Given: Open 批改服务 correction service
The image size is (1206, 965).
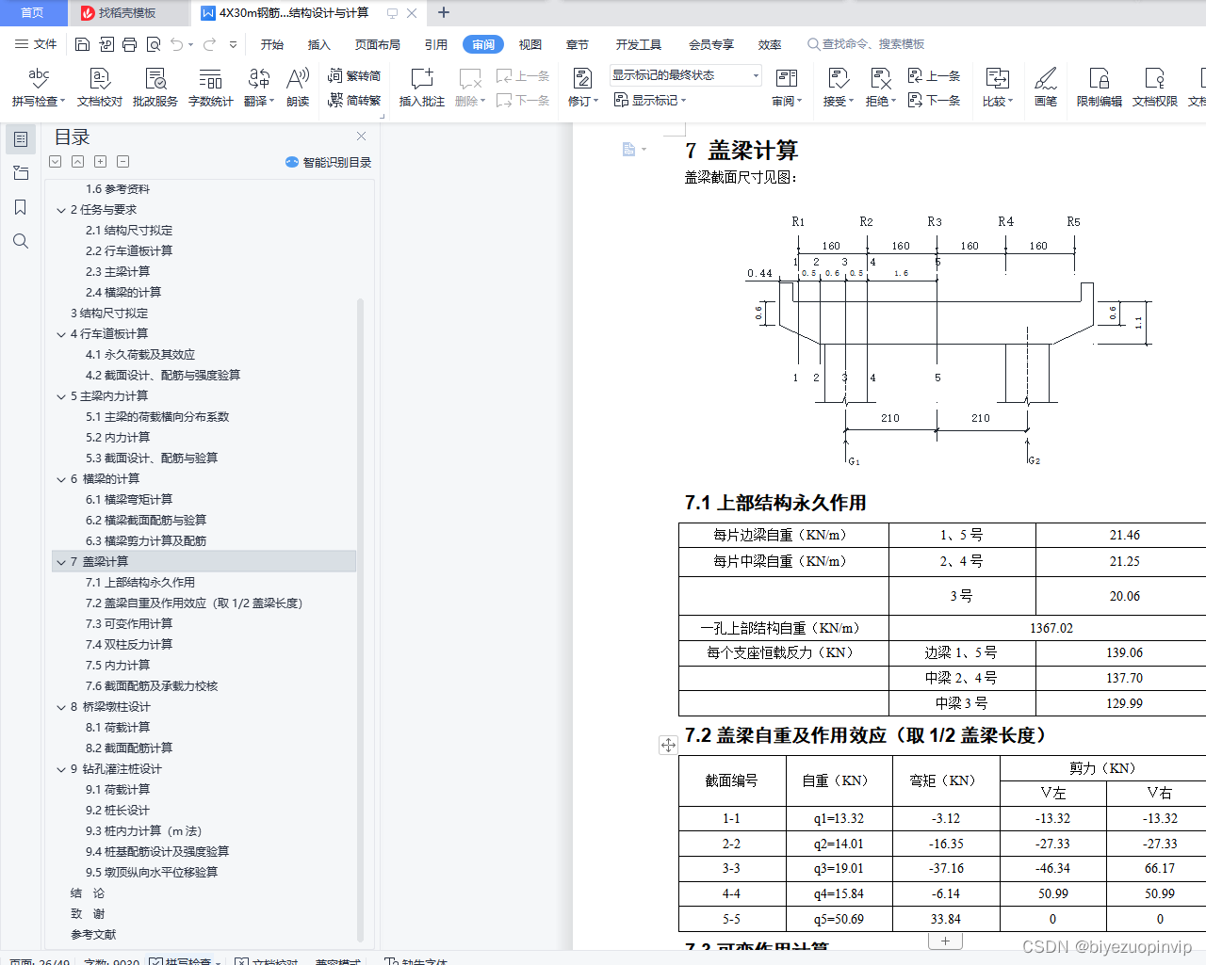Looking at the screenshot, I should click(x=155, y=88).
